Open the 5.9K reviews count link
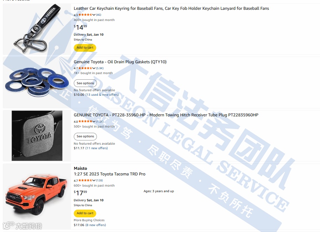Viewport: 320px width, 232px height. click(100, 68)
